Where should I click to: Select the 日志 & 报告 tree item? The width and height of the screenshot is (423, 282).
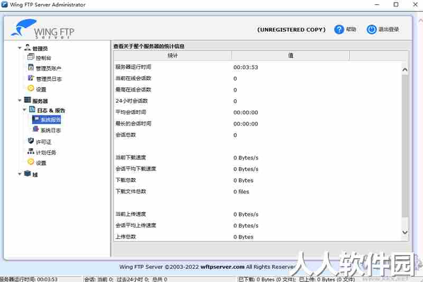(51, 111)
